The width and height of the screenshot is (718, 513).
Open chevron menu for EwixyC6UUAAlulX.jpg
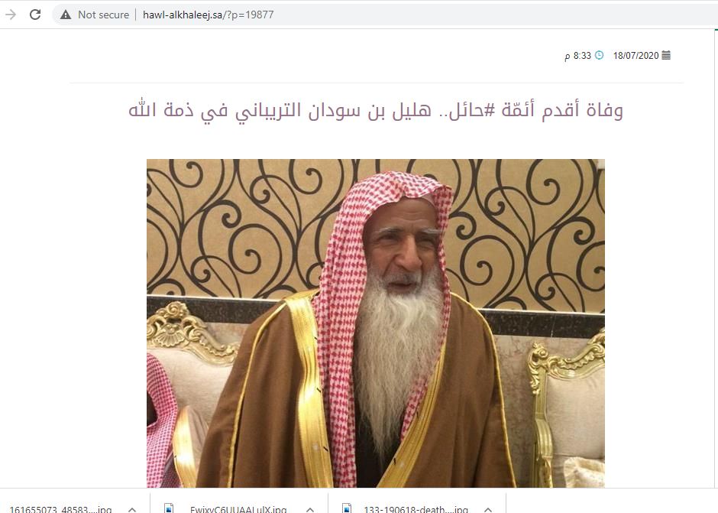[310, 509]
